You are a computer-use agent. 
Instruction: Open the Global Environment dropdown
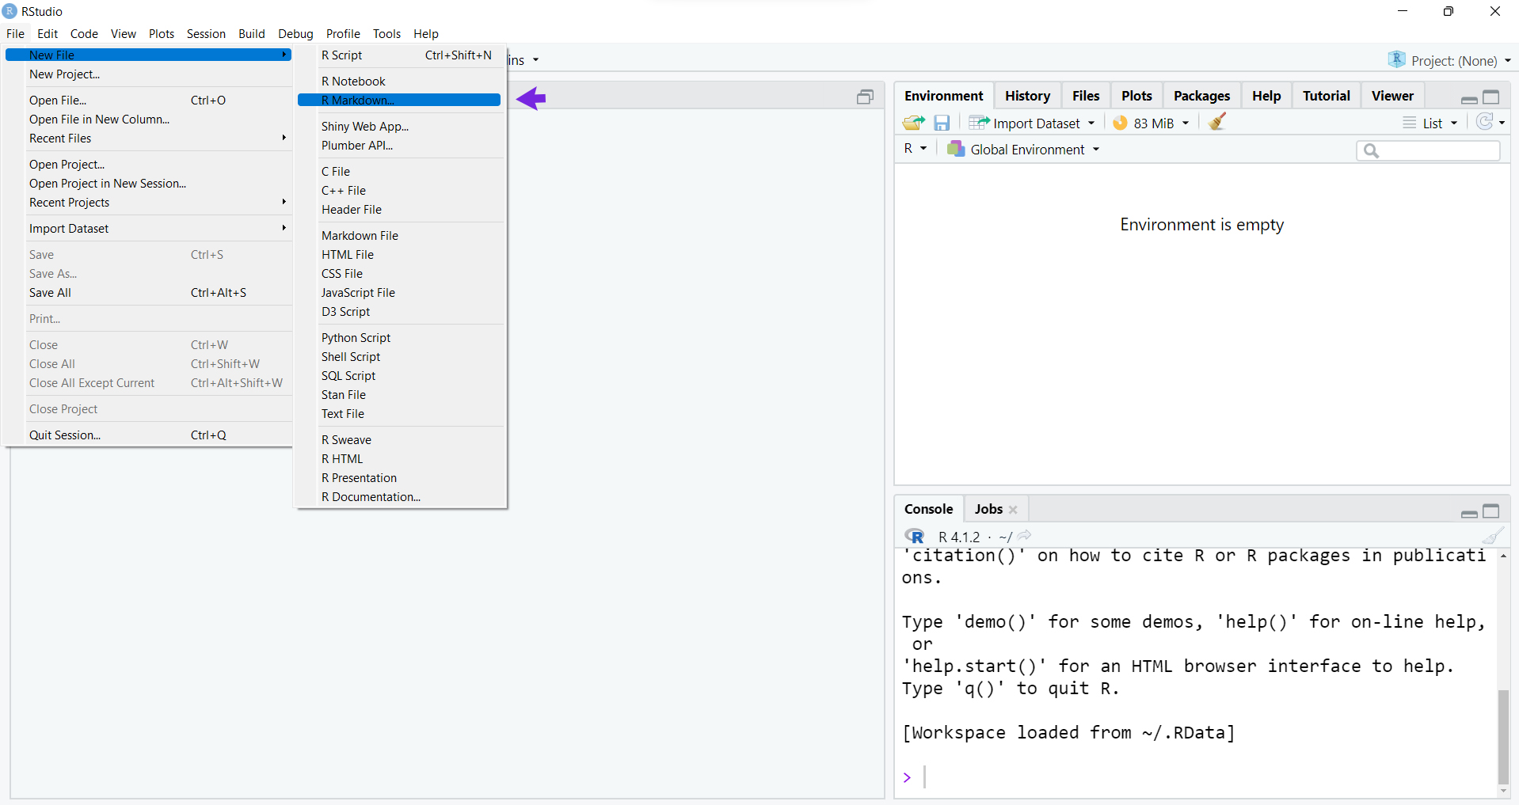pos(1096,150)
